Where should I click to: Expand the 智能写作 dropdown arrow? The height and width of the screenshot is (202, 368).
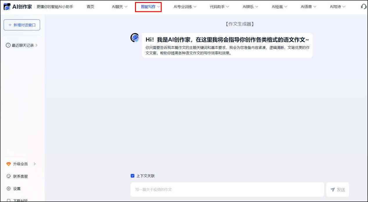point(159,7)
